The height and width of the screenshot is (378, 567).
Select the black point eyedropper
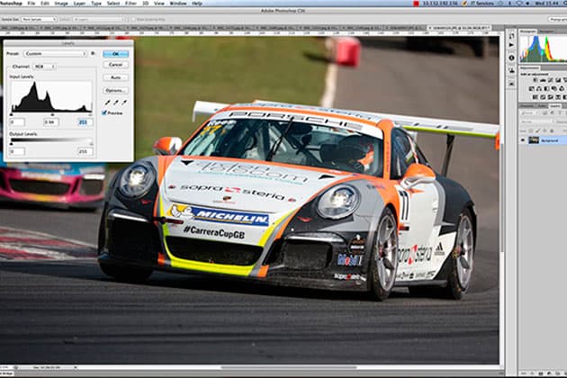pyautogui.click(x=108, y=103)
